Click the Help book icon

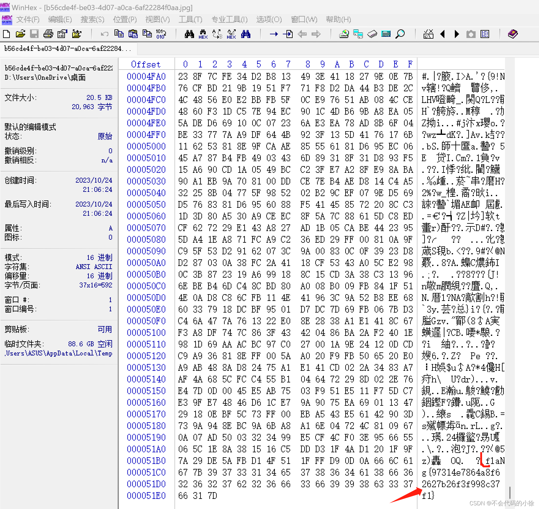513,34
